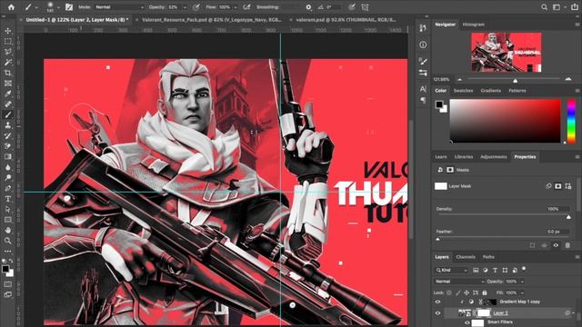Click the Share icon at top right

click(574, 7)
